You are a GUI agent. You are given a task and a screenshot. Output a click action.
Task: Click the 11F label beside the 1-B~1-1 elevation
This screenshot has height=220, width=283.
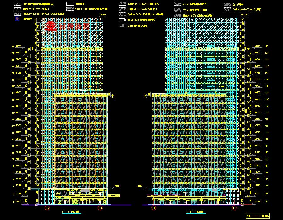tap(267, 133)
